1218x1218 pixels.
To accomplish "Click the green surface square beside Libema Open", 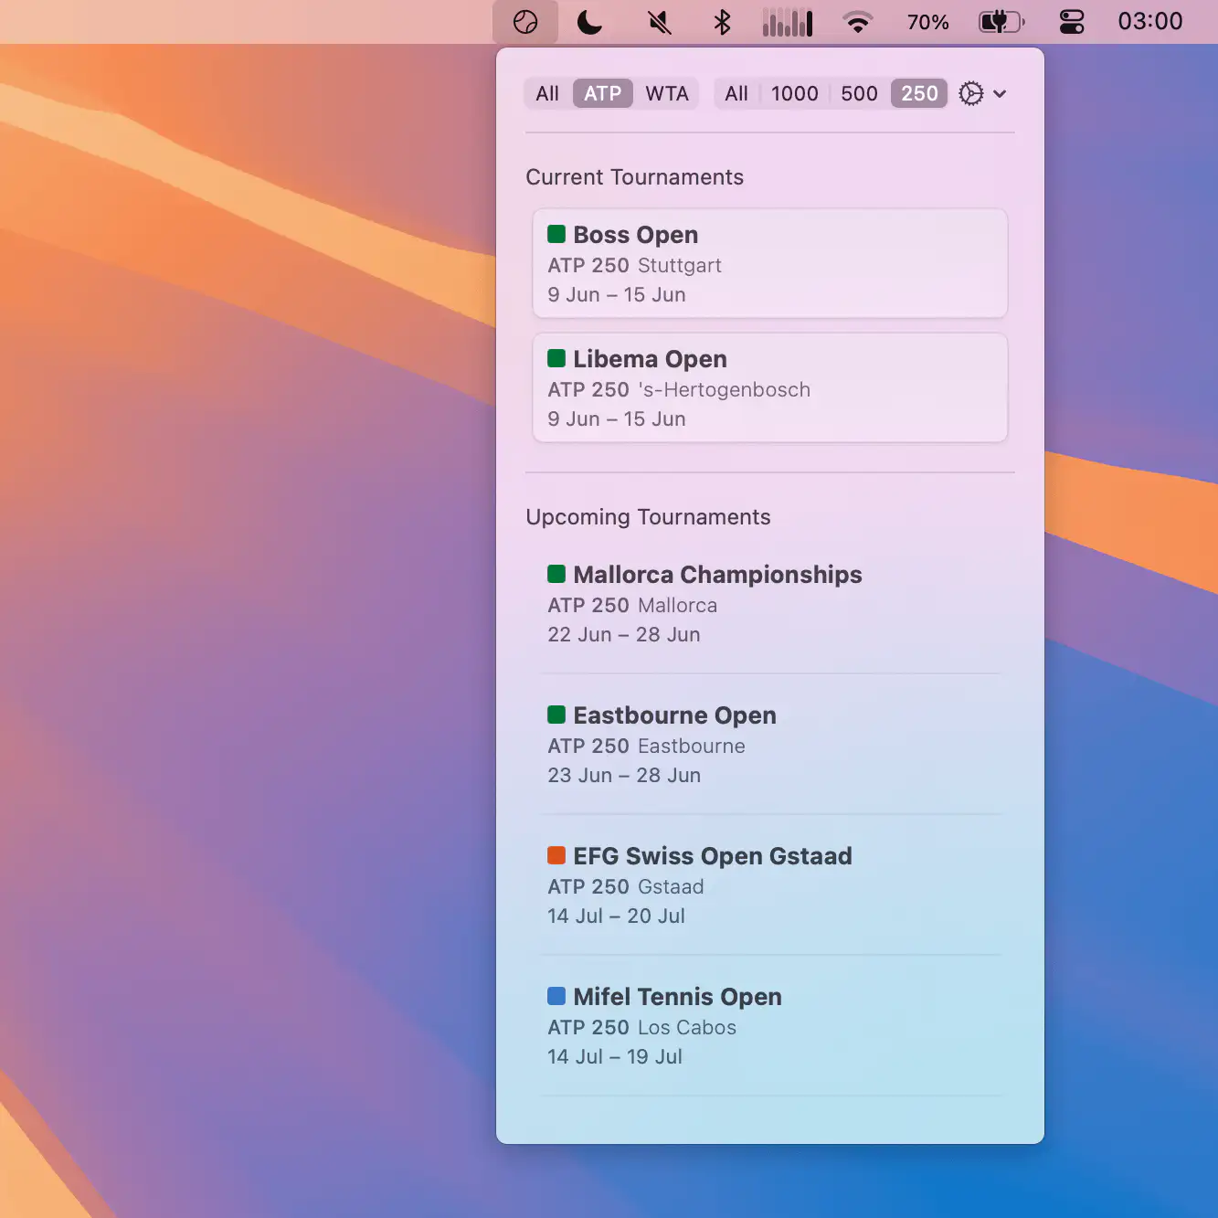I will 556,358.
